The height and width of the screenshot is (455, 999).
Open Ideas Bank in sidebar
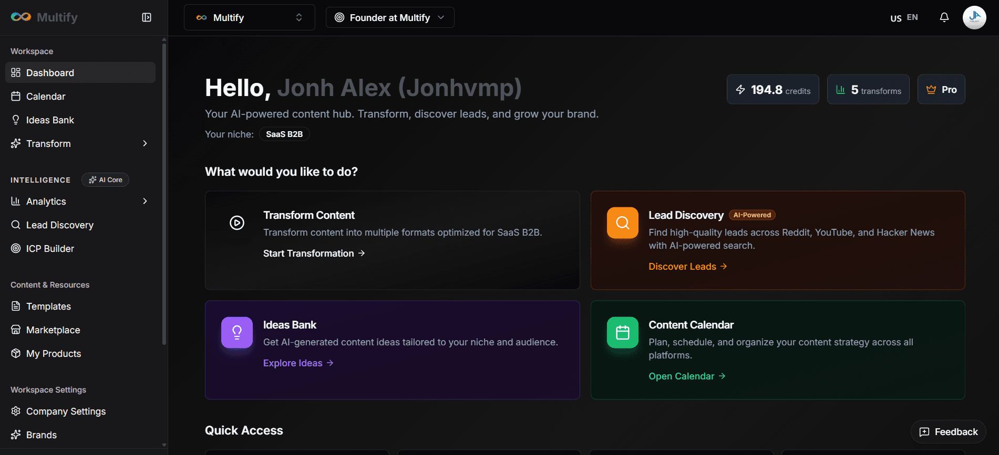(x=80, y=120)
